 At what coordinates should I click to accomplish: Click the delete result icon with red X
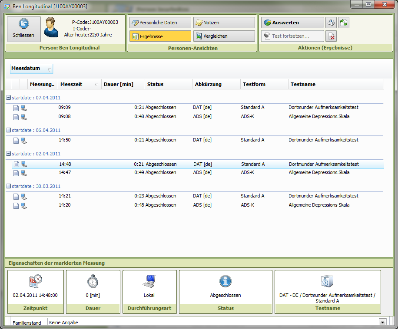point(331,36)
